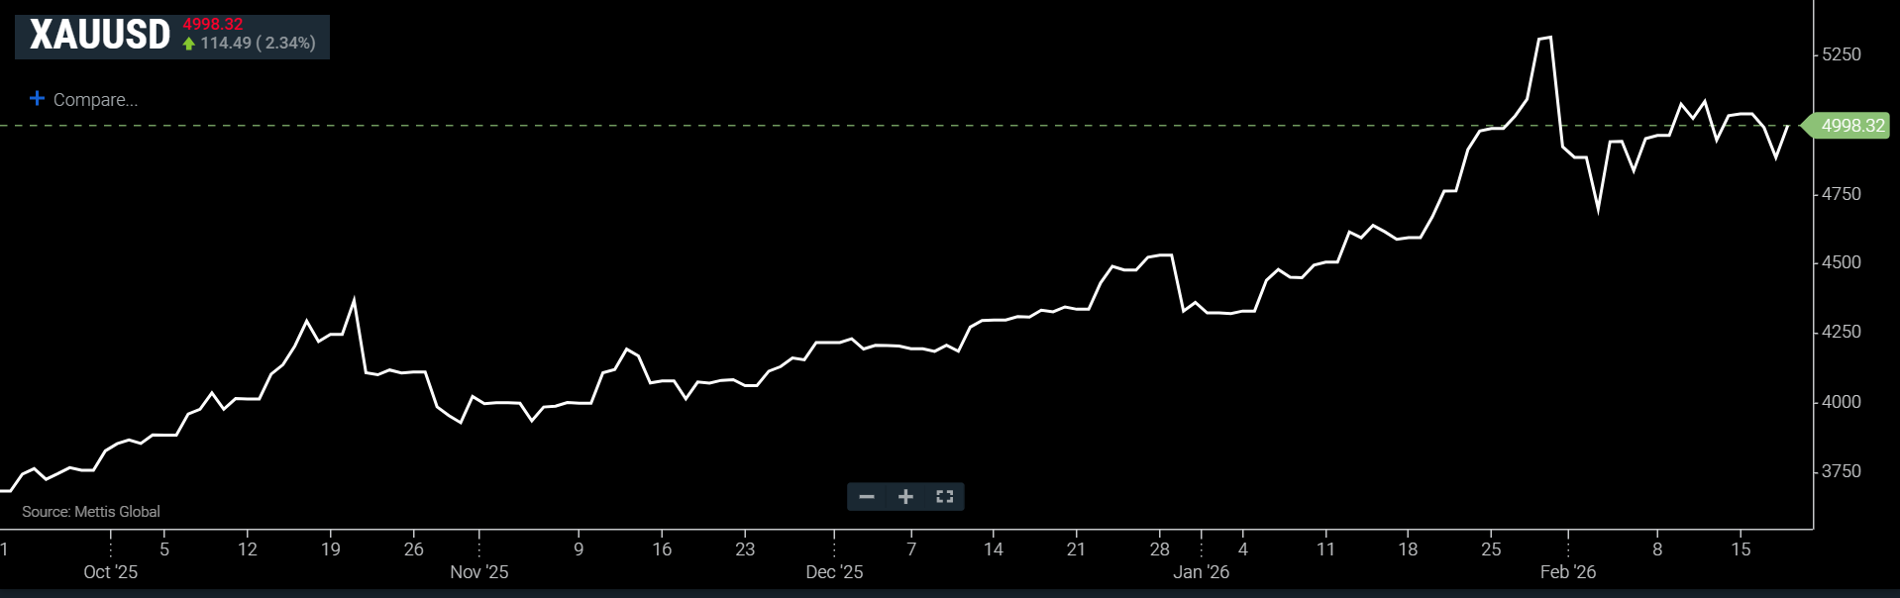Open the Compare... symbol field
Image resolution: width=1900 pixels, height=598 pixels.
(x=95, y=100)
